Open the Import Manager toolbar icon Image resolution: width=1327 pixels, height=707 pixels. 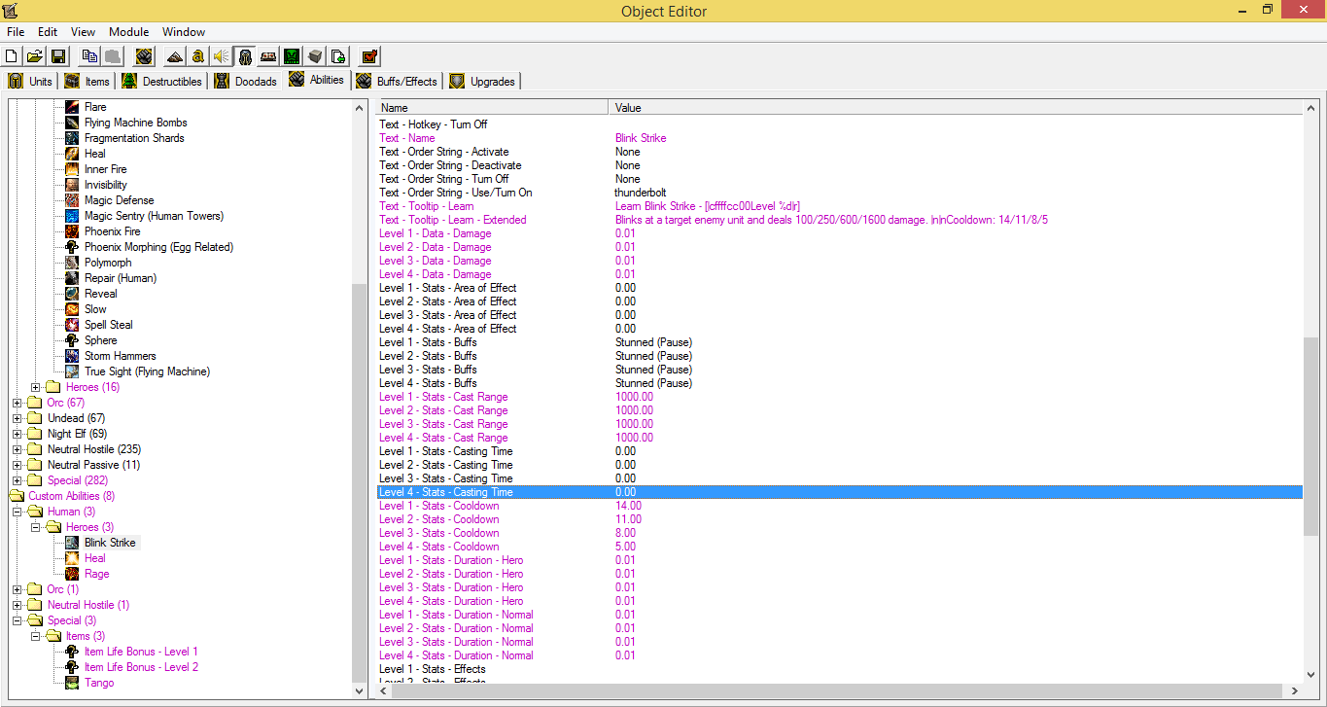338,56
